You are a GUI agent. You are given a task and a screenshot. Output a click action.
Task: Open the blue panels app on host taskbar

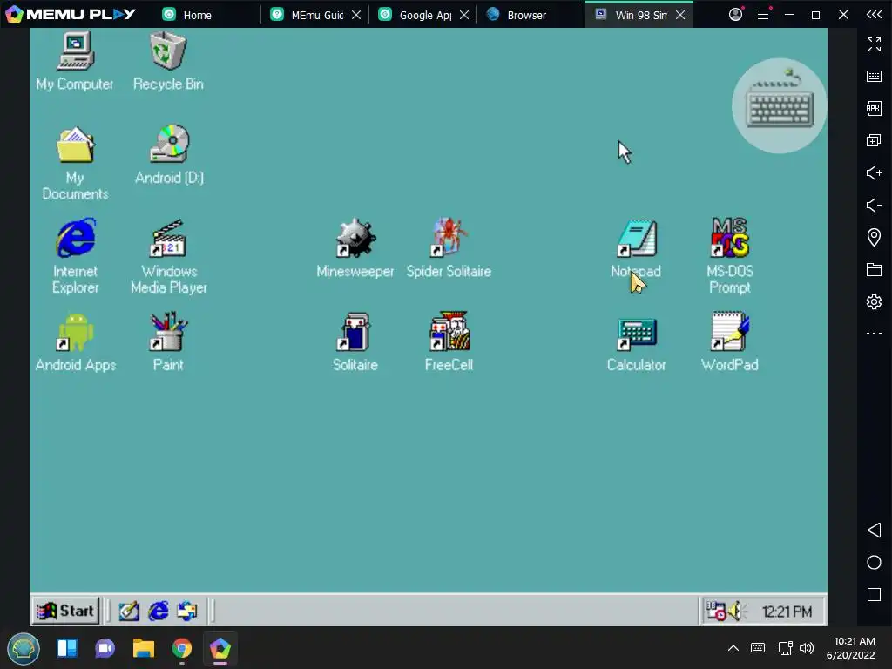pos(67,648)
